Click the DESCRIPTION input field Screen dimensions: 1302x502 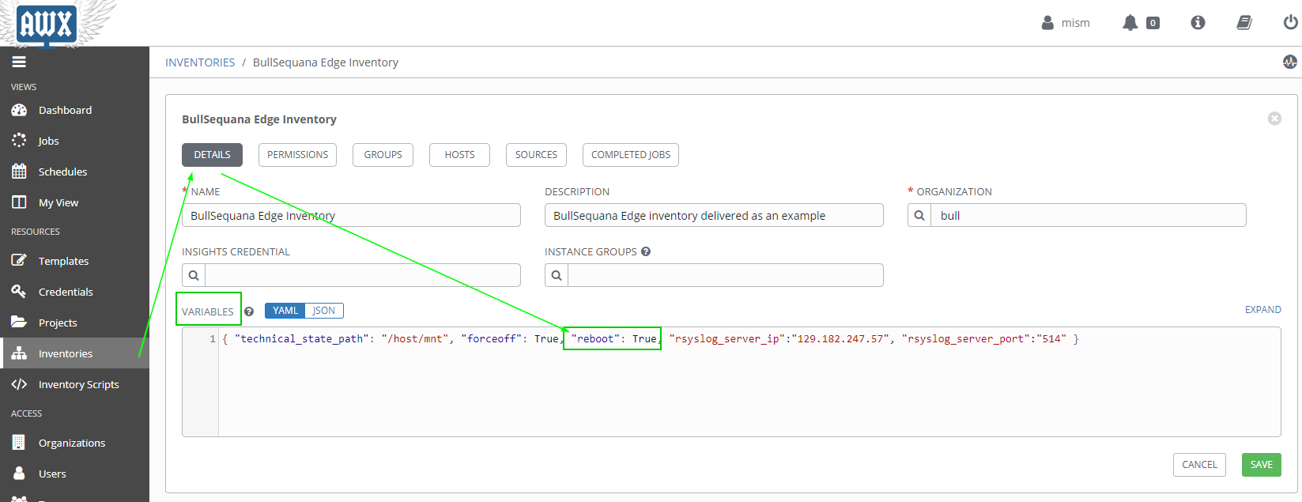[x=714, y=215]
